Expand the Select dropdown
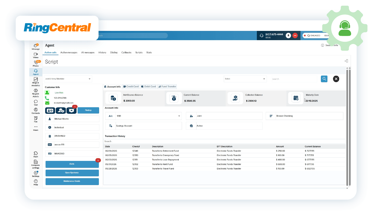 pos(245,79)
